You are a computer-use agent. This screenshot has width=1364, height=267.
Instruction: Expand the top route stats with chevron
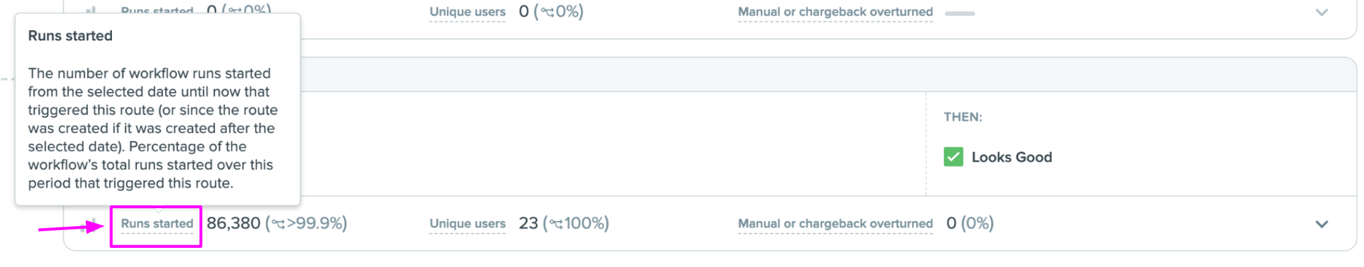point(1322,12)
